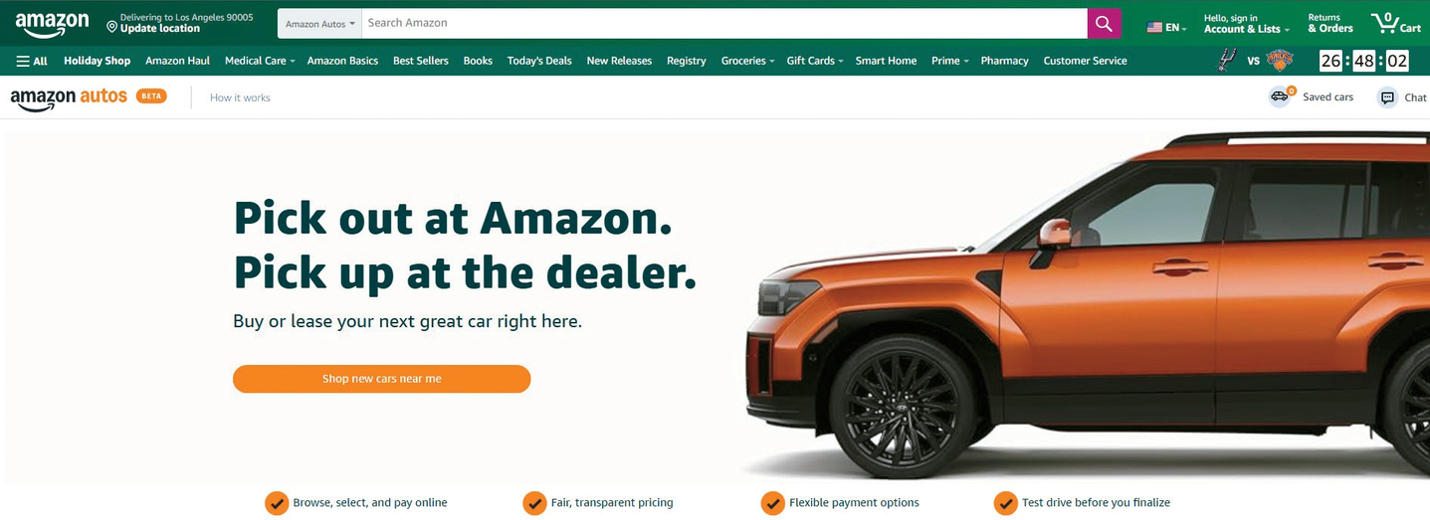Open the How it works link
This screenshot has width=1430, height=520.
pos(240,97)
